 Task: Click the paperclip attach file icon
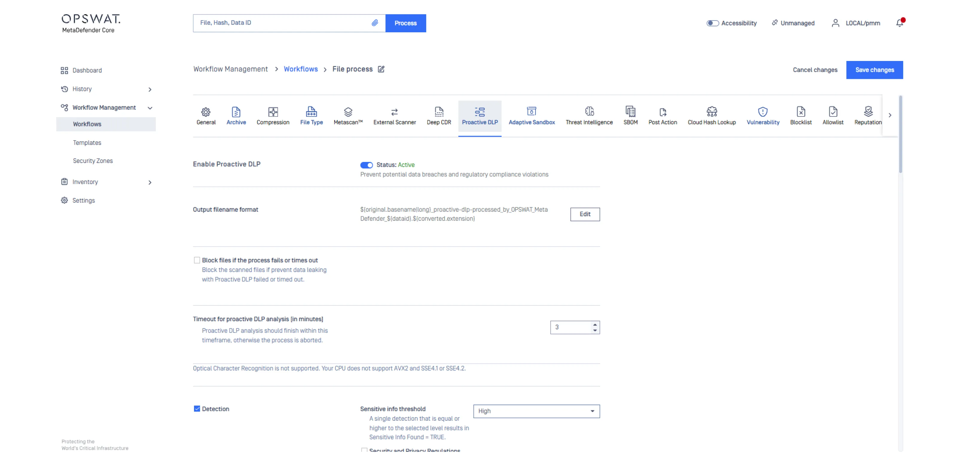(375, 23)
